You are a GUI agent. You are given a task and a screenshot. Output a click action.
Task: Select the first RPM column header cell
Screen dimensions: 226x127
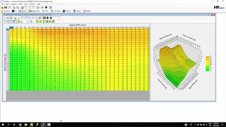12,28
